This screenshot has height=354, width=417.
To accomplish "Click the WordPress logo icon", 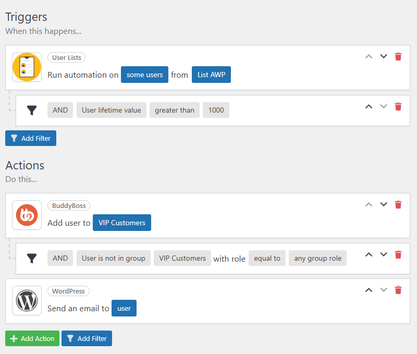I will [x=27, y=300].
